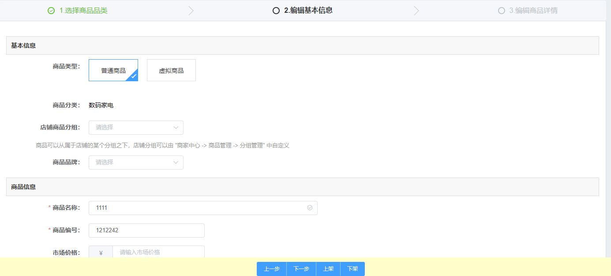The width and height of the screenshot is (611, 276).
Task: Click the arrow separator after step 2
Action: pyautogui.click(x=416, y=11)
